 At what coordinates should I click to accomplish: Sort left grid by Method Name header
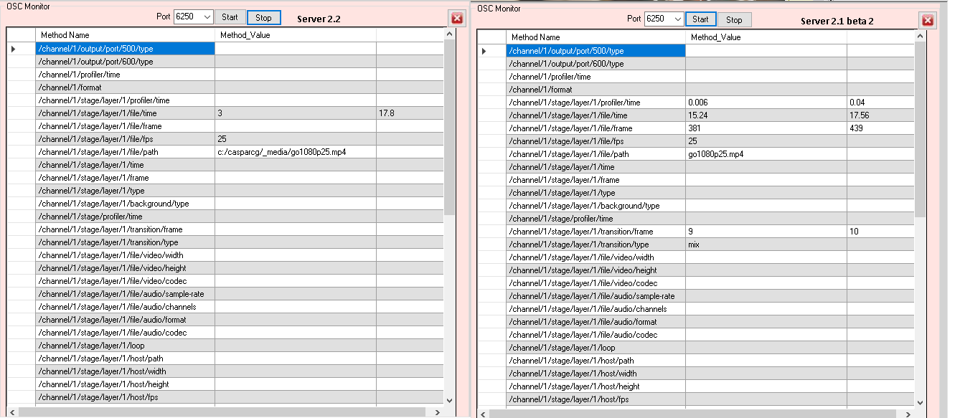click(x=125, y=34)
